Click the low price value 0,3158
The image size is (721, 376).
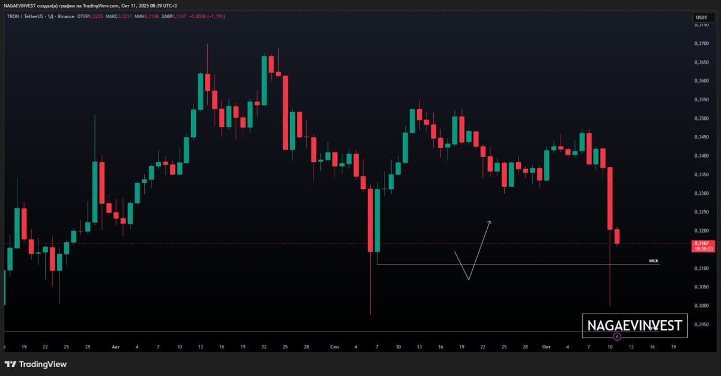coord(151,16)
